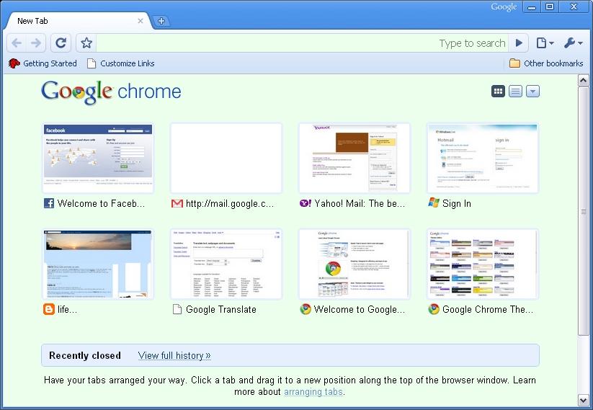Open the Welcome to Facebook thumbnail
Image resolution: width=593 pixels, height=410 pixels.
coord(98,158)
